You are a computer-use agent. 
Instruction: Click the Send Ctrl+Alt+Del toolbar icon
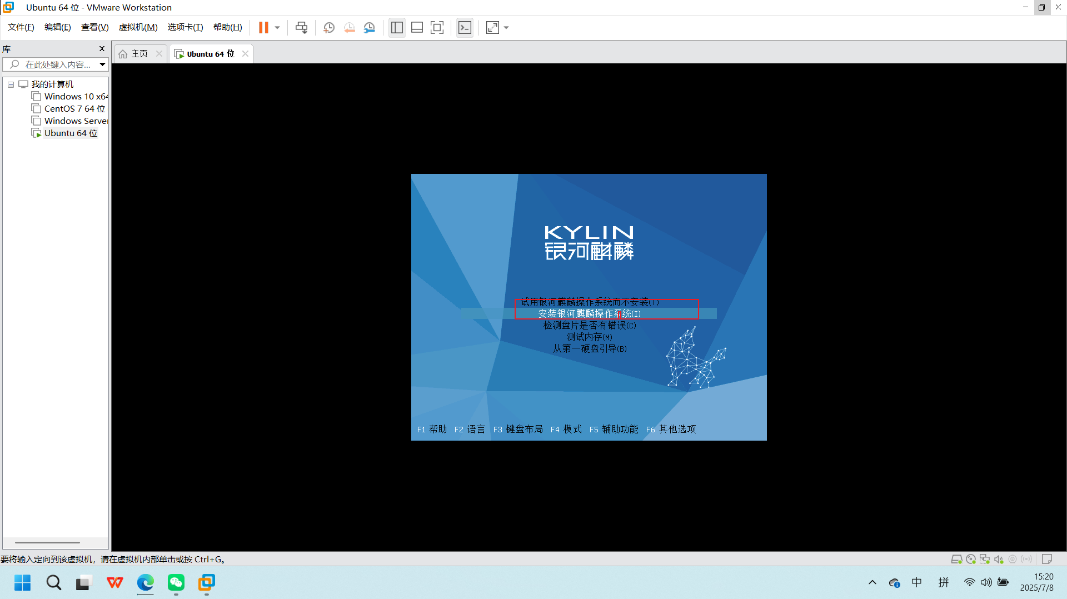coord(301,27)
